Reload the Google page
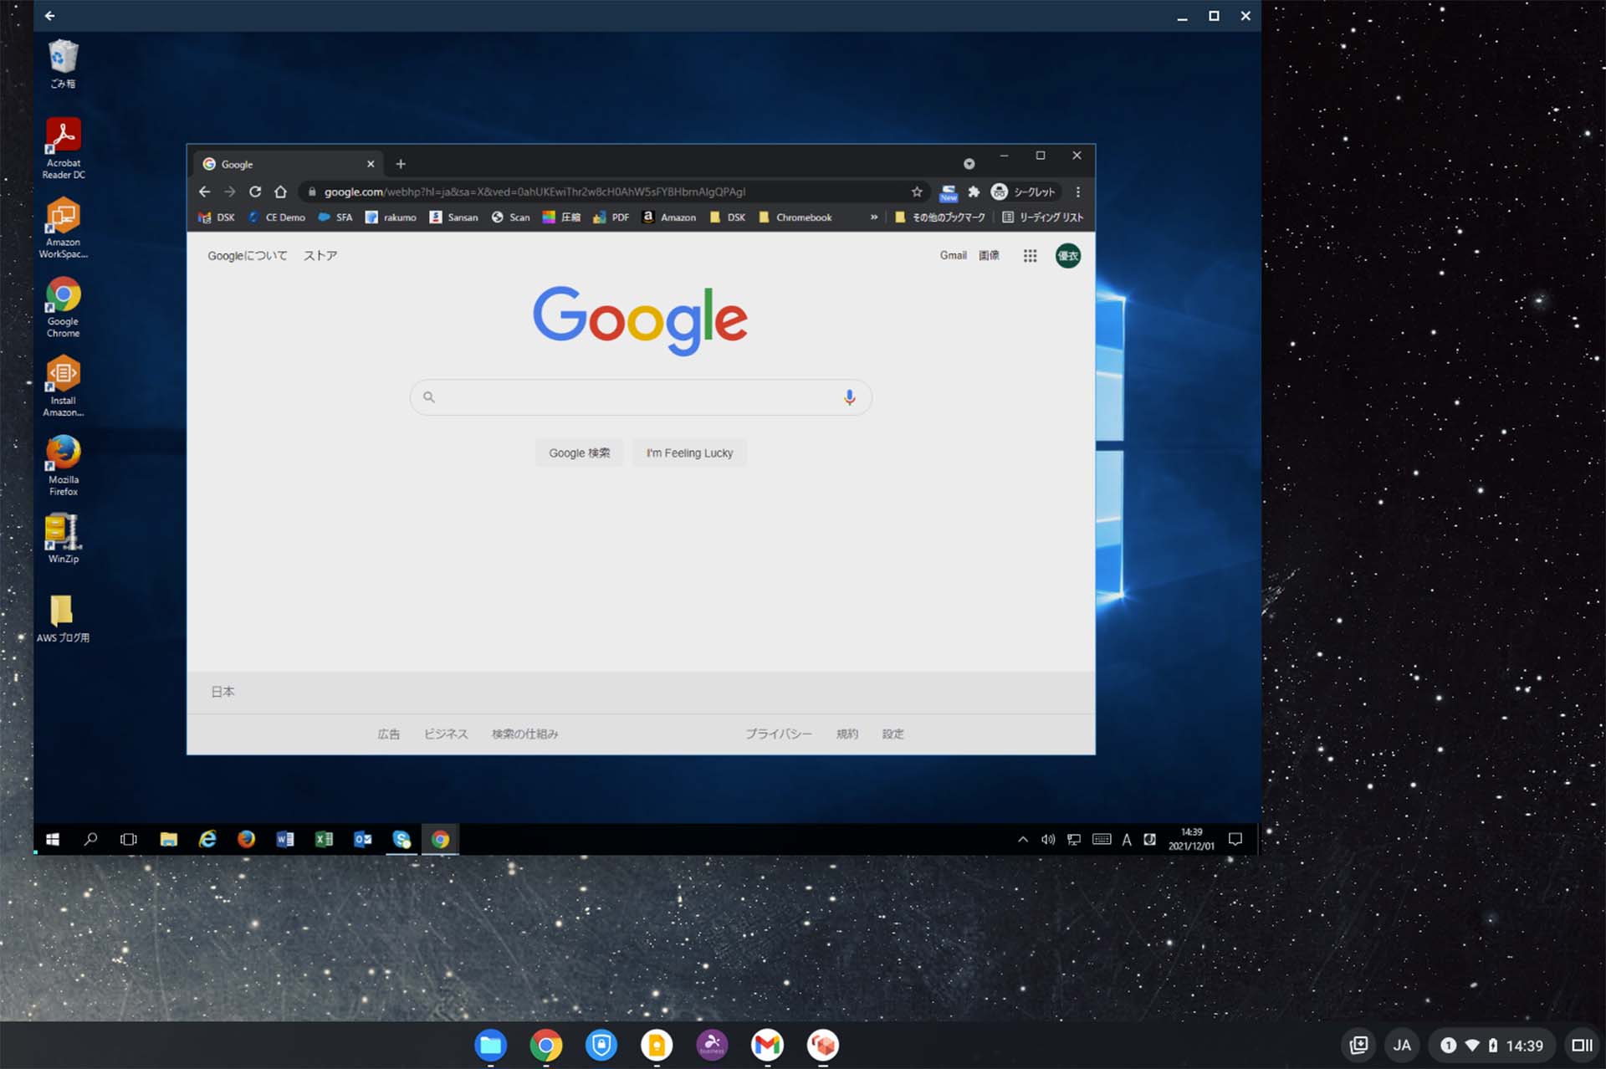Screen dimensions: 1606x1069 coord(255,192)
